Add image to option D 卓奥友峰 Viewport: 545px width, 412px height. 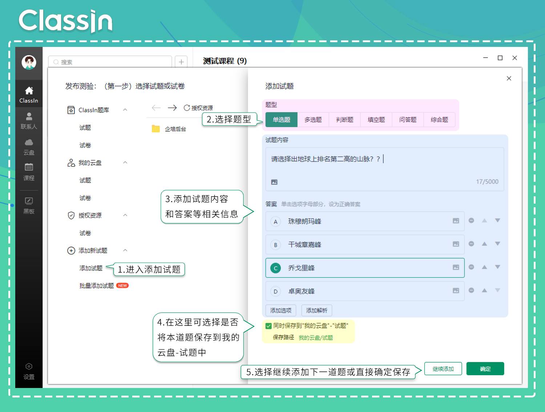456,291
